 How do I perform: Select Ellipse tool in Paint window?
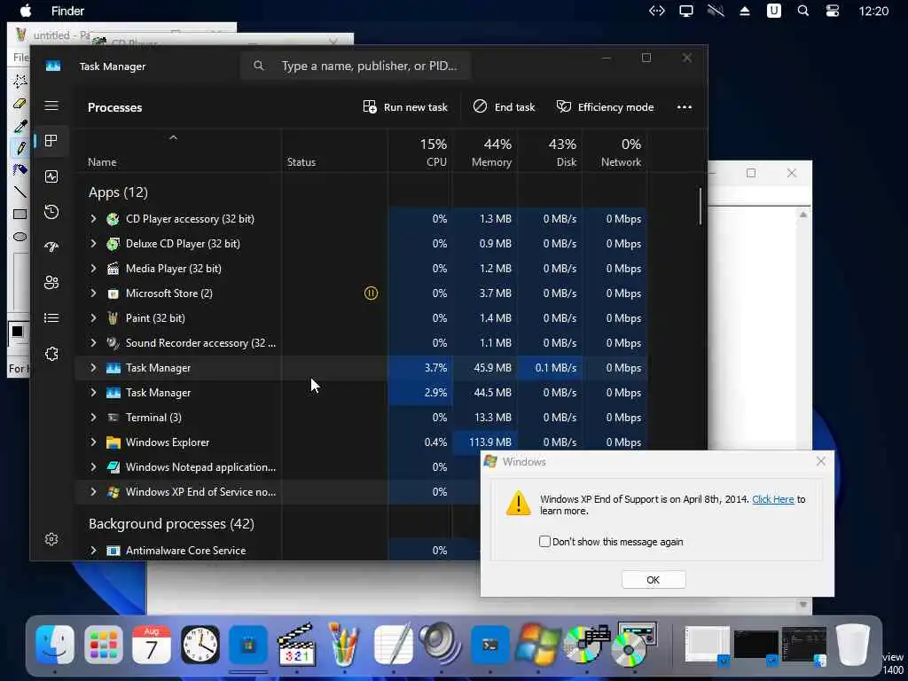[x=20, y=236]
